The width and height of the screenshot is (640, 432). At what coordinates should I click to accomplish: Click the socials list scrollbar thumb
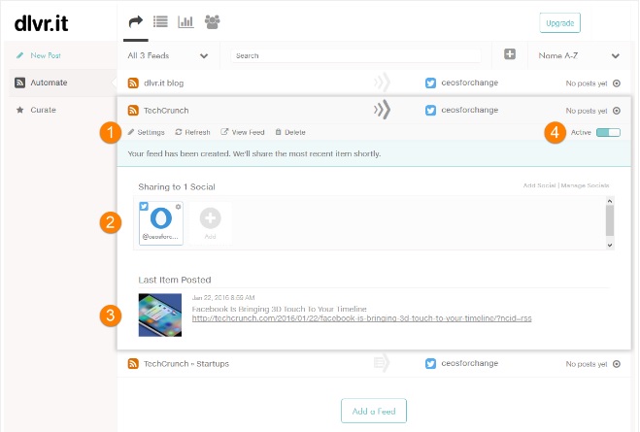point(610,220)
